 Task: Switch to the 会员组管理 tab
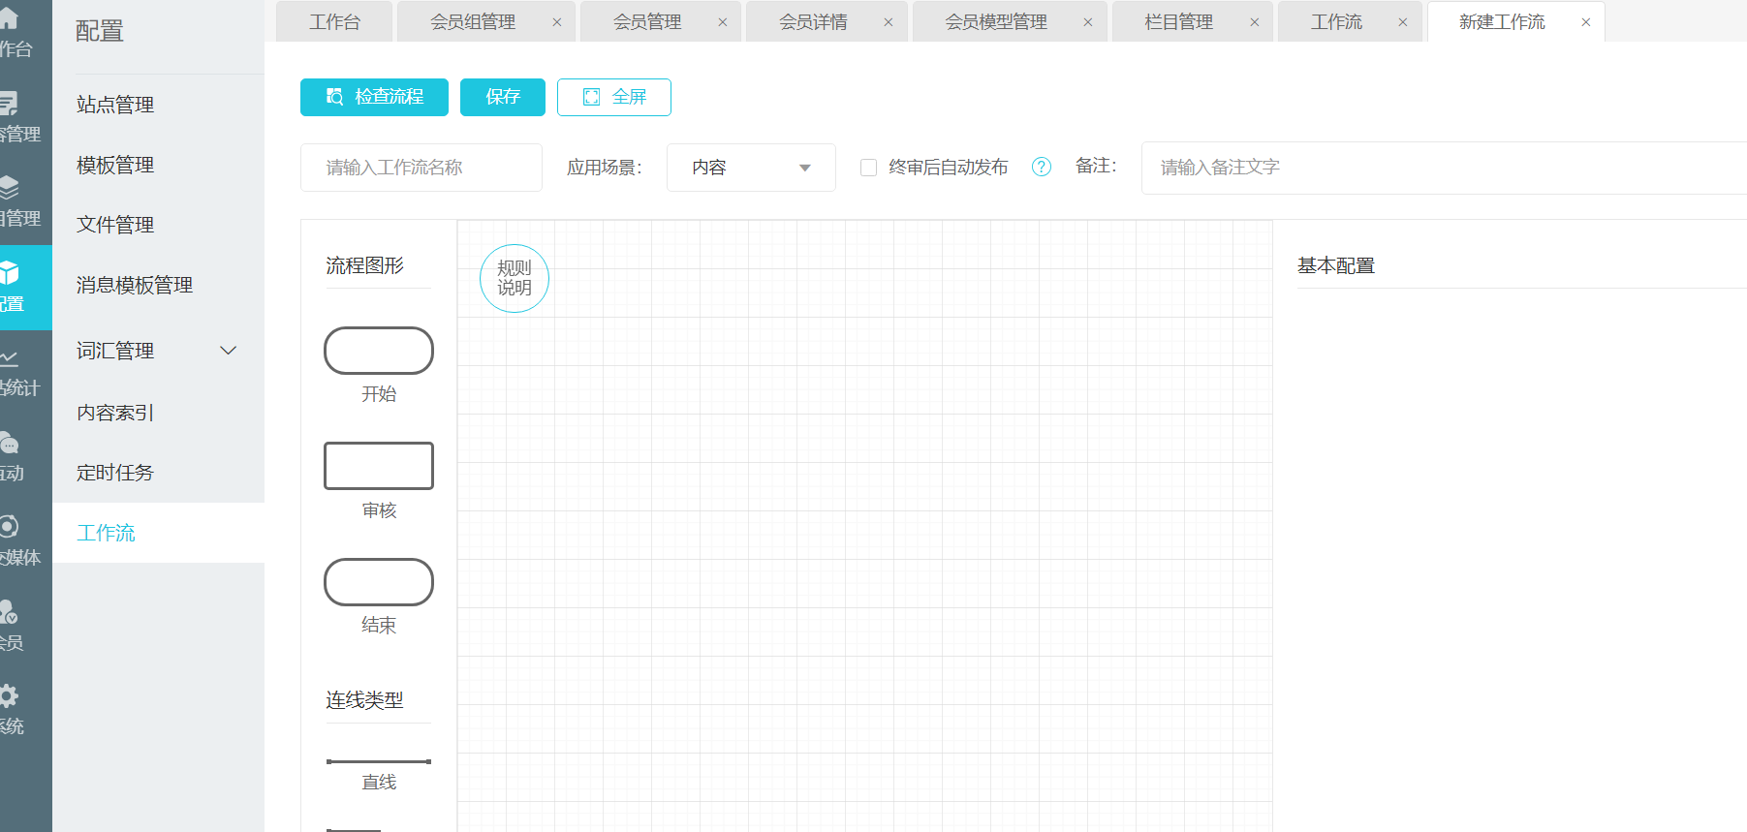pos(473,22)
